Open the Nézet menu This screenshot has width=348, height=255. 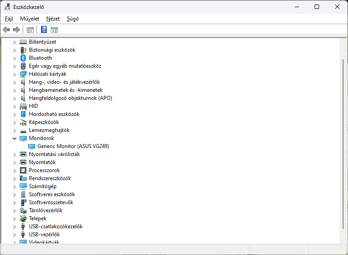click(x=53, y=19)
